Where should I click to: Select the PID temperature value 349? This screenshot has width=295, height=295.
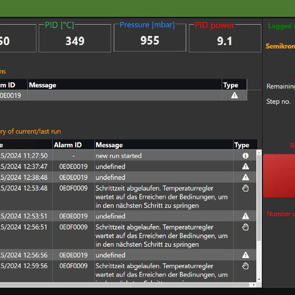75,41
